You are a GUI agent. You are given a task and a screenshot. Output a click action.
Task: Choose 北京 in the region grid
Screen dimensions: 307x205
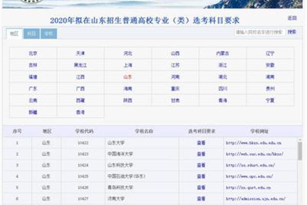click(x=33, y=53)
